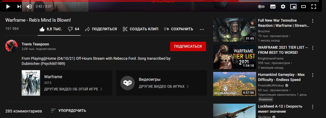Open the menu for Full New War Tennolive video
326x118 pixels.
[x=313, y=21]
